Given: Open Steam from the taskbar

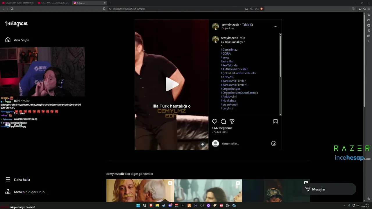Looking at the screenshot, I should (164, 206).
